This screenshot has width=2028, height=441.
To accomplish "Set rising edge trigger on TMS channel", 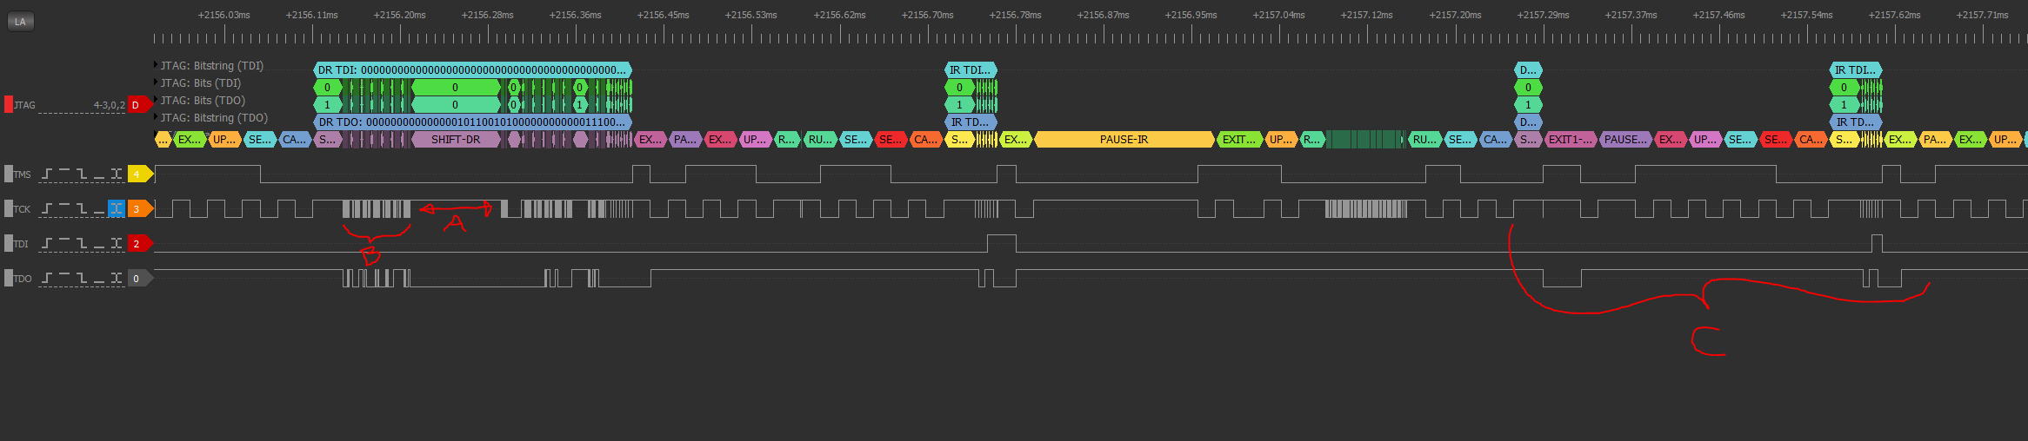I will (x=47, y=174).
